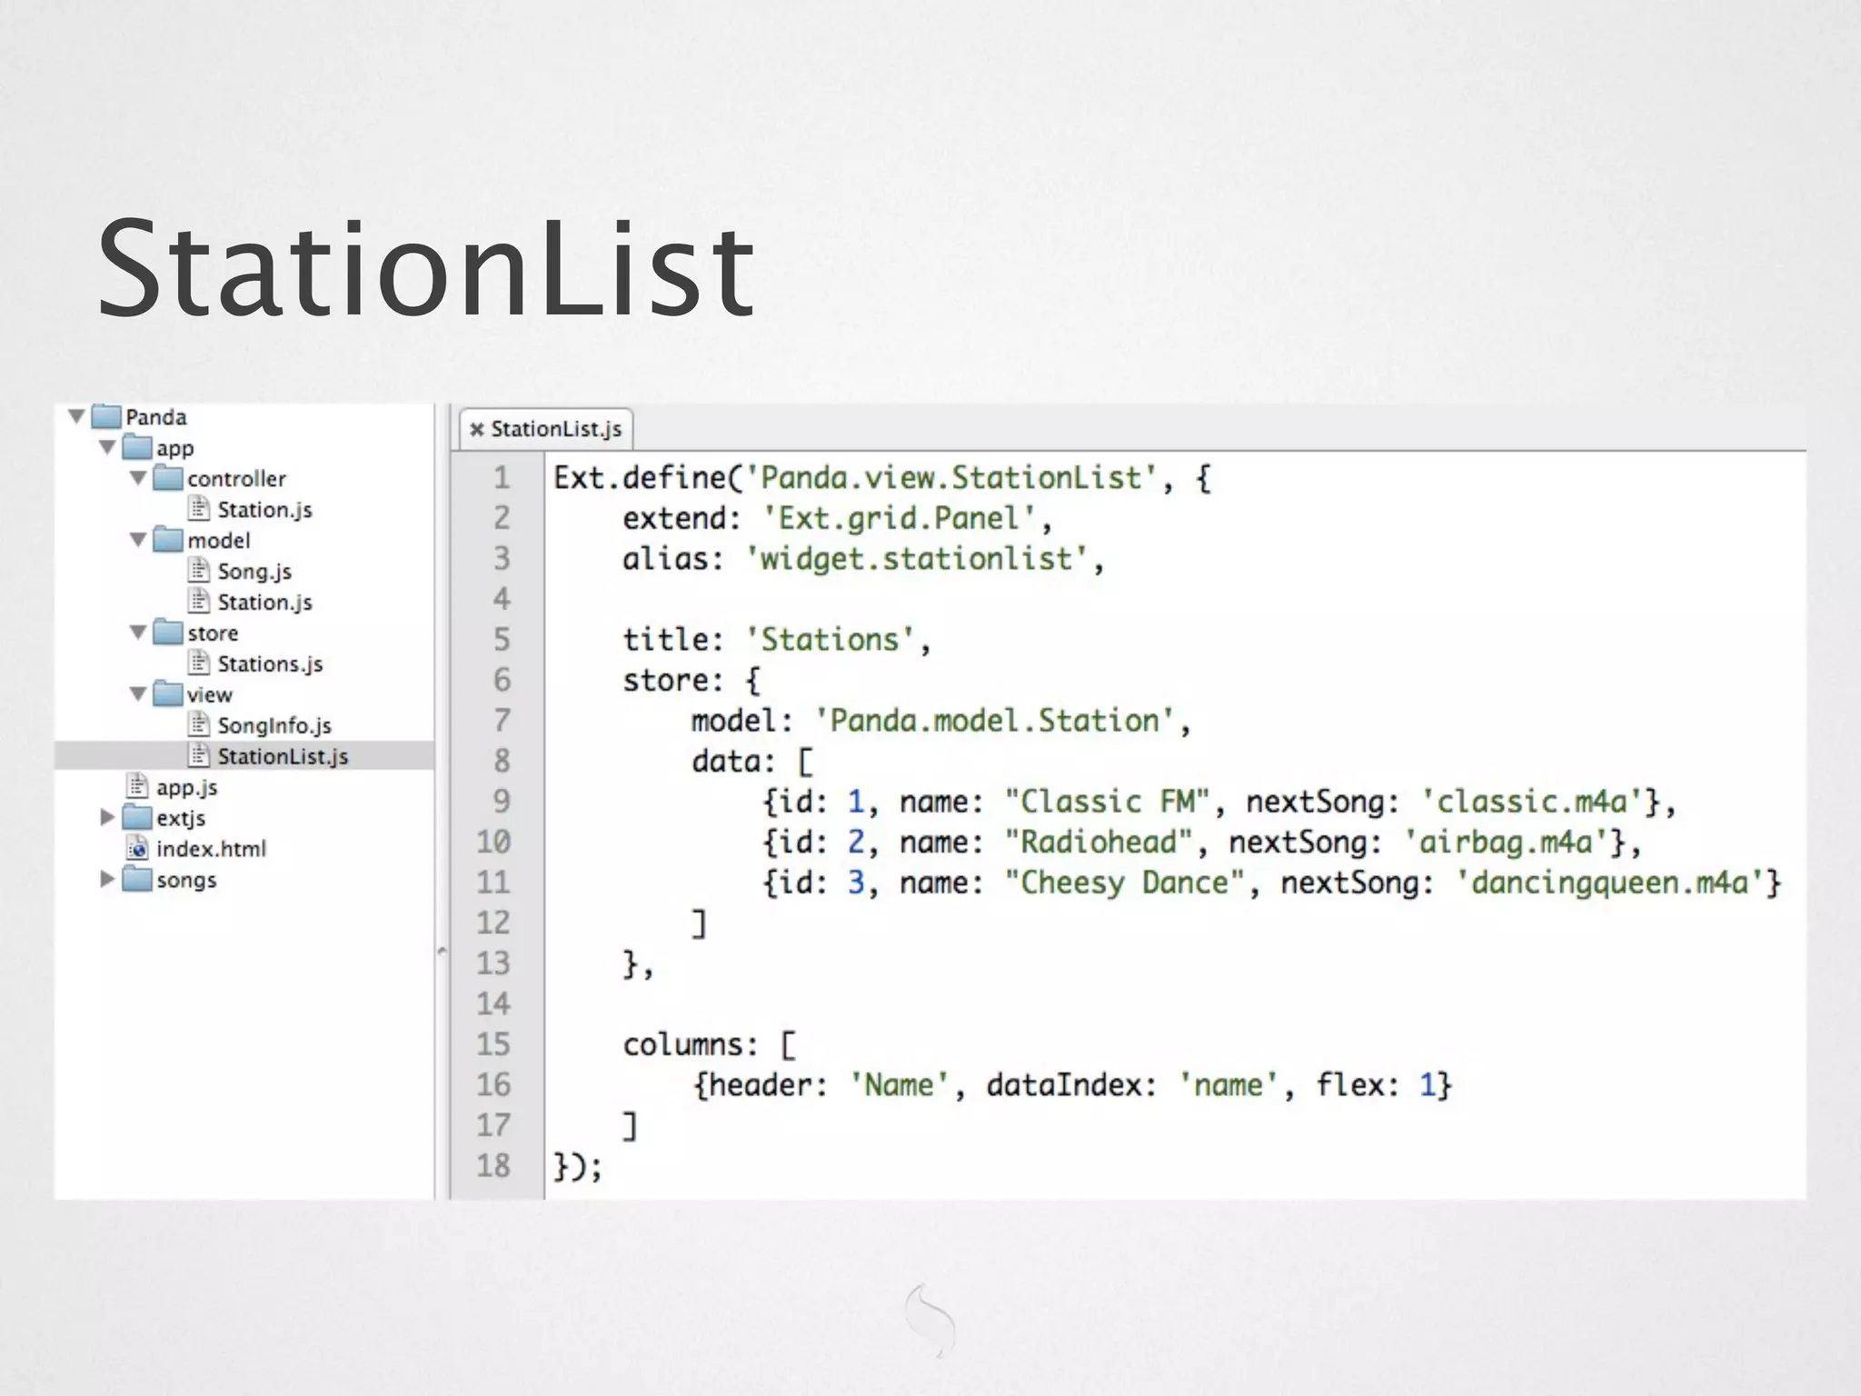Click line number 1 in gutter
This screenshot has width=1861, height=1396.
click(x=502, y=478)
